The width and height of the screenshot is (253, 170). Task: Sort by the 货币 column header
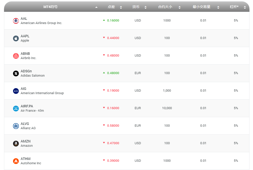coord(136,7)
